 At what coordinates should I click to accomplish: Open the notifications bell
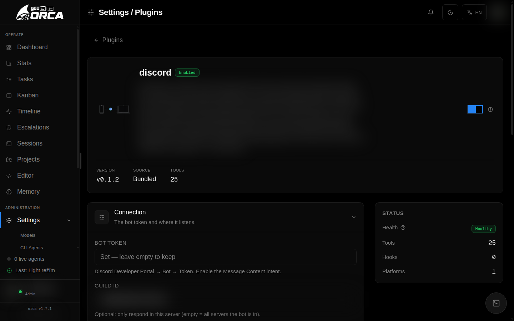click(x=431, y=12)
